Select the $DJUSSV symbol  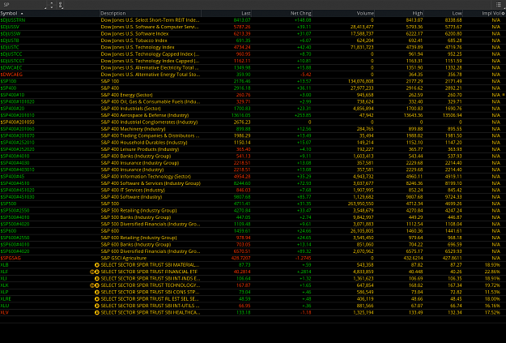10,27
